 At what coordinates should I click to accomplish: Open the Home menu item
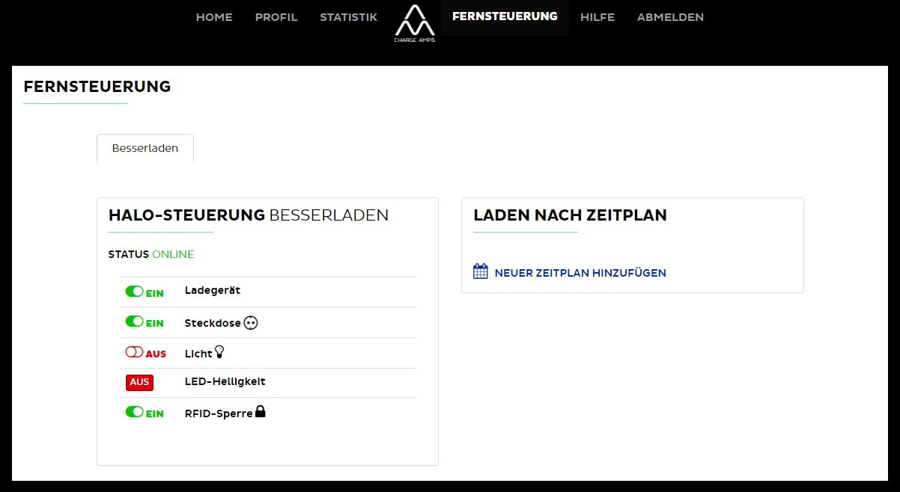[x=214, y=17]
